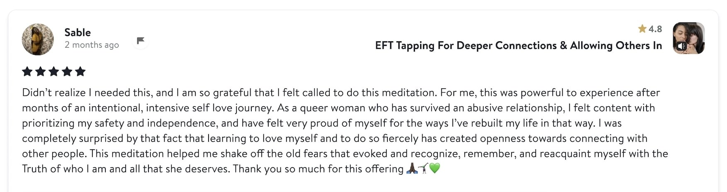Click the cartwheeling person emoji in the review
Viewport: 727px width, 192px height.
pos(423,168)
